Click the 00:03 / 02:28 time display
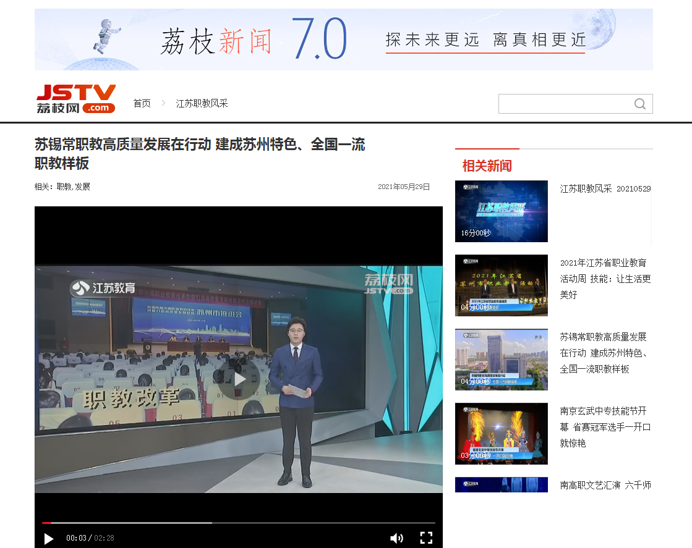 (x=90, y=538)
